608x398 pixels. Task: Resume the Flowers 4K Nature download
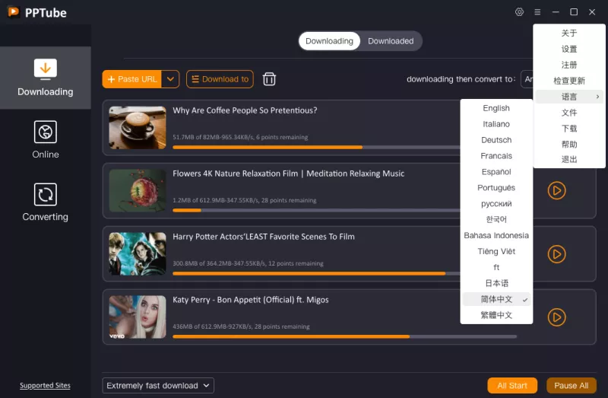tap(556, 190)
